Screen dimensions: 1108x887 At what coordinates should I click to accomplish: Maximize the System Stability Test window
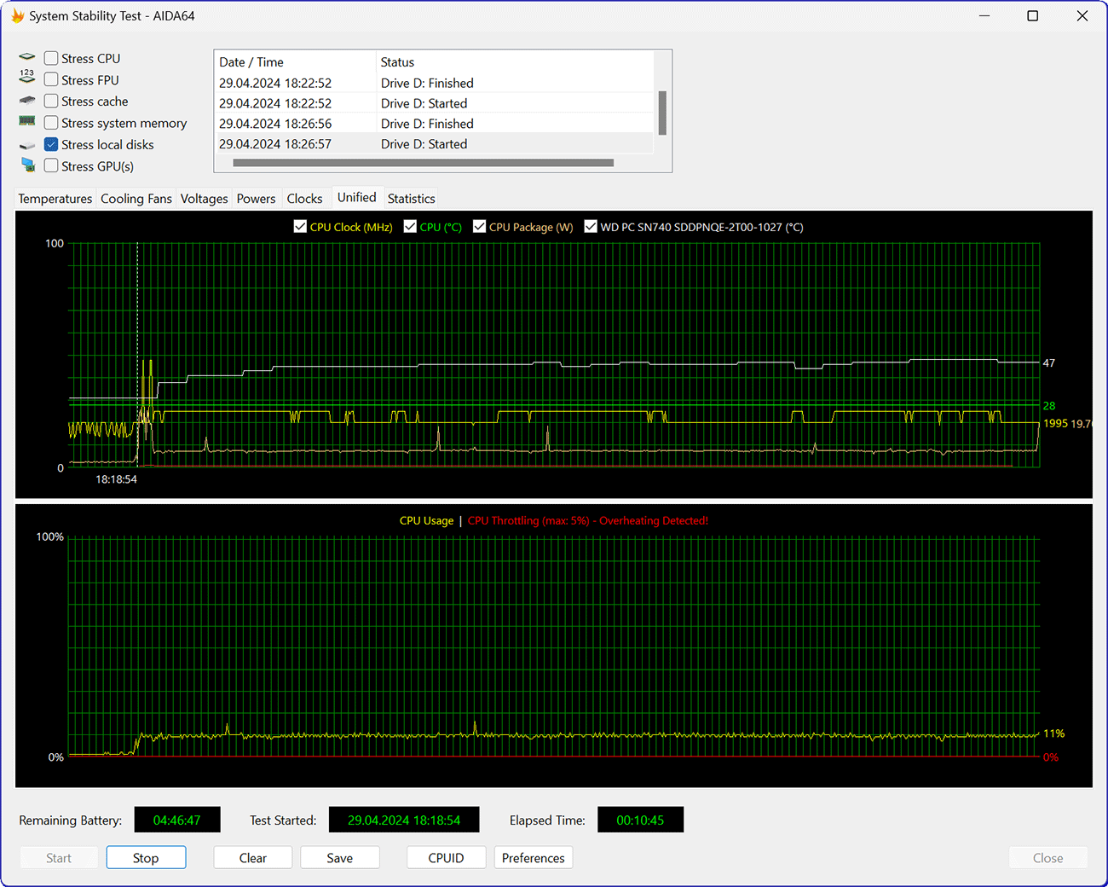(x=1033, y=15)
